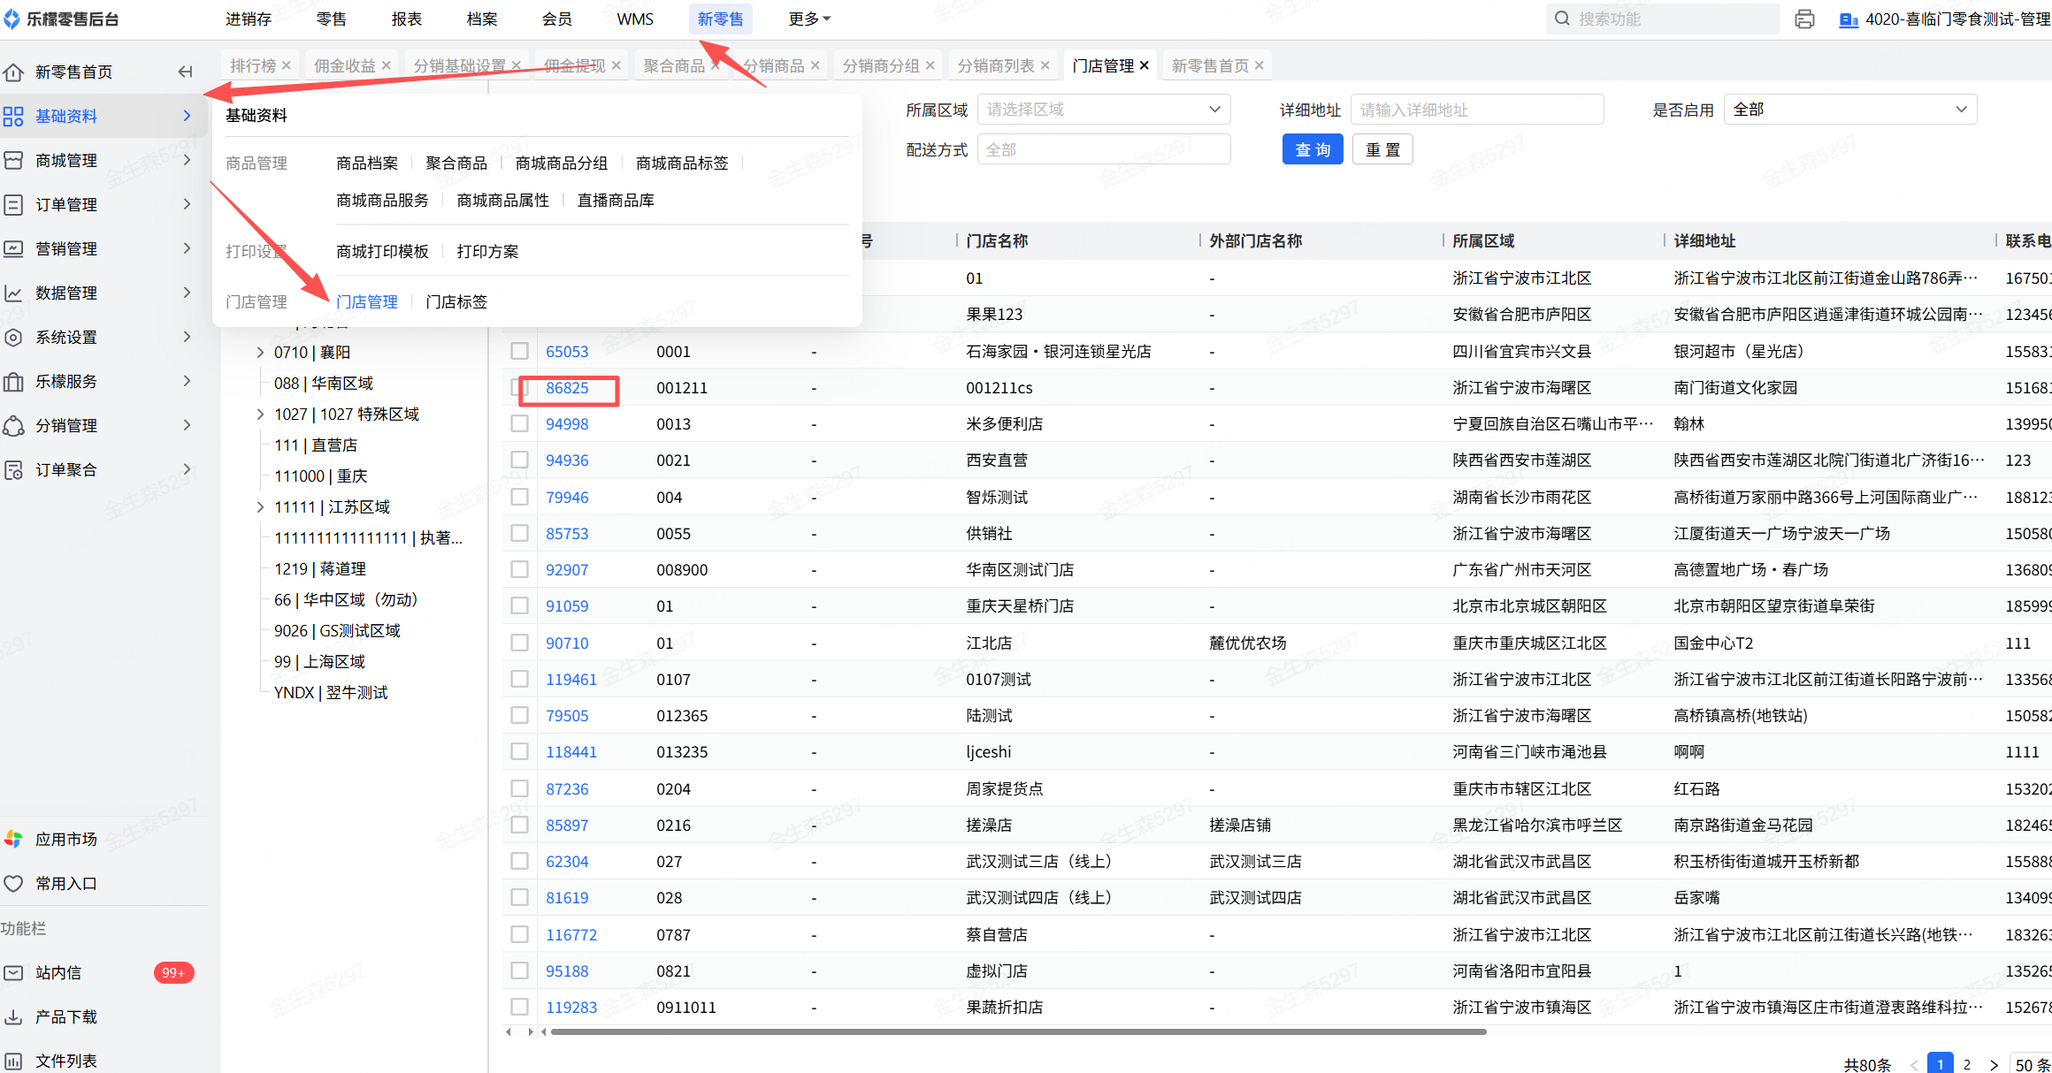Click the blue 查询 button
The image size is (2052, 1073).
[x=1312, y=149]
